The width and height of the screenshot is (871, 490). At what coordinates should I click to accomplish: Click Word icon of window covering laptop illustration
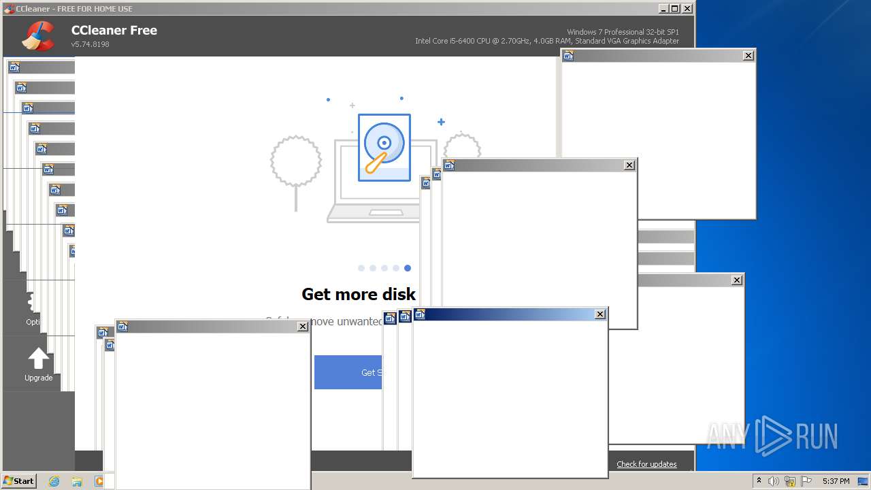(x=449, y=165)
